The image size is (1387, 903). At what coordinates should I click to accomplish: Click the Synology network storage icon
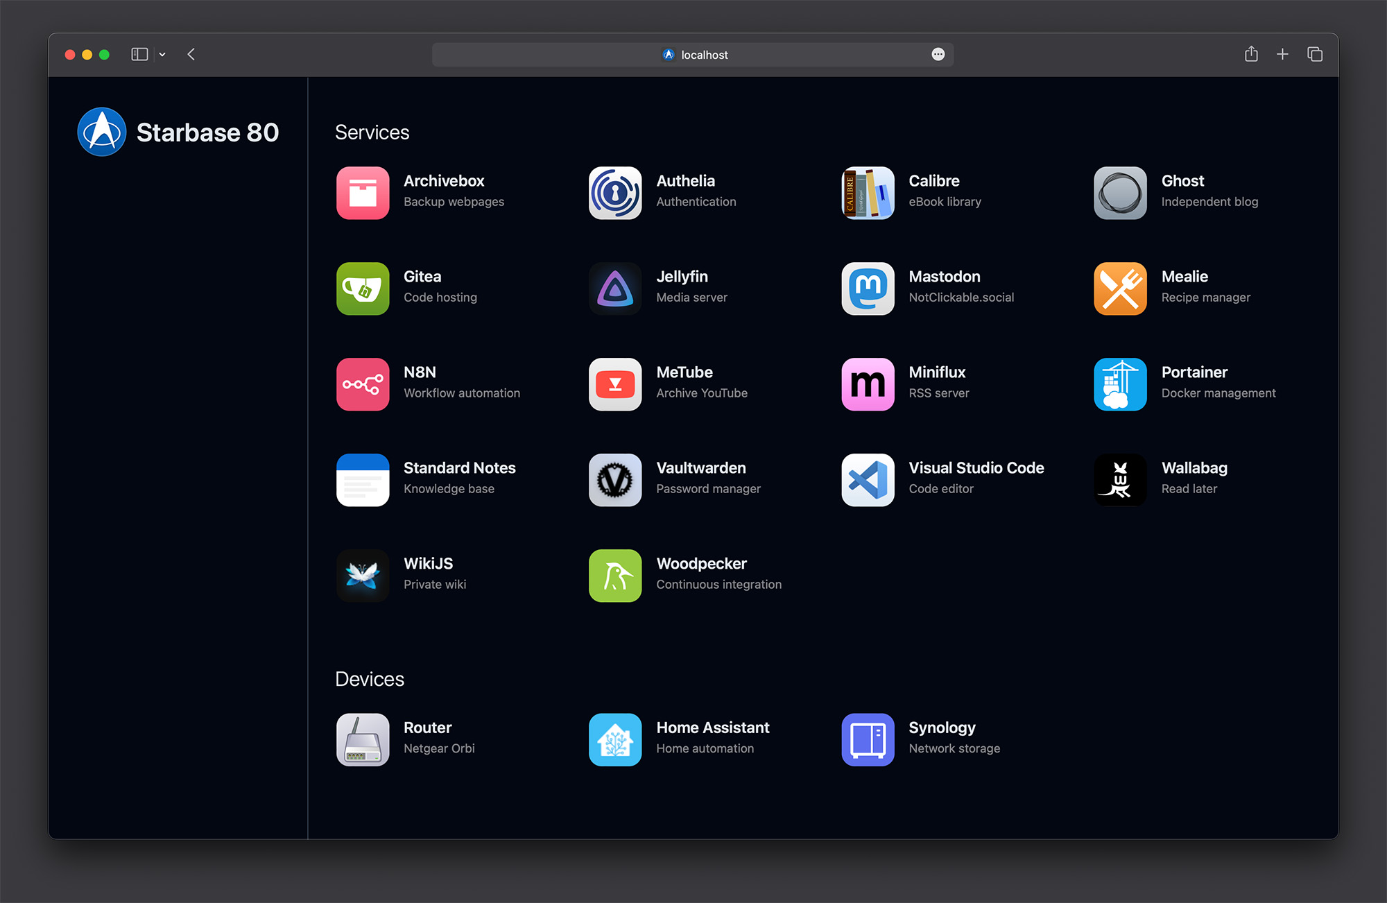[x=868, y=739]
